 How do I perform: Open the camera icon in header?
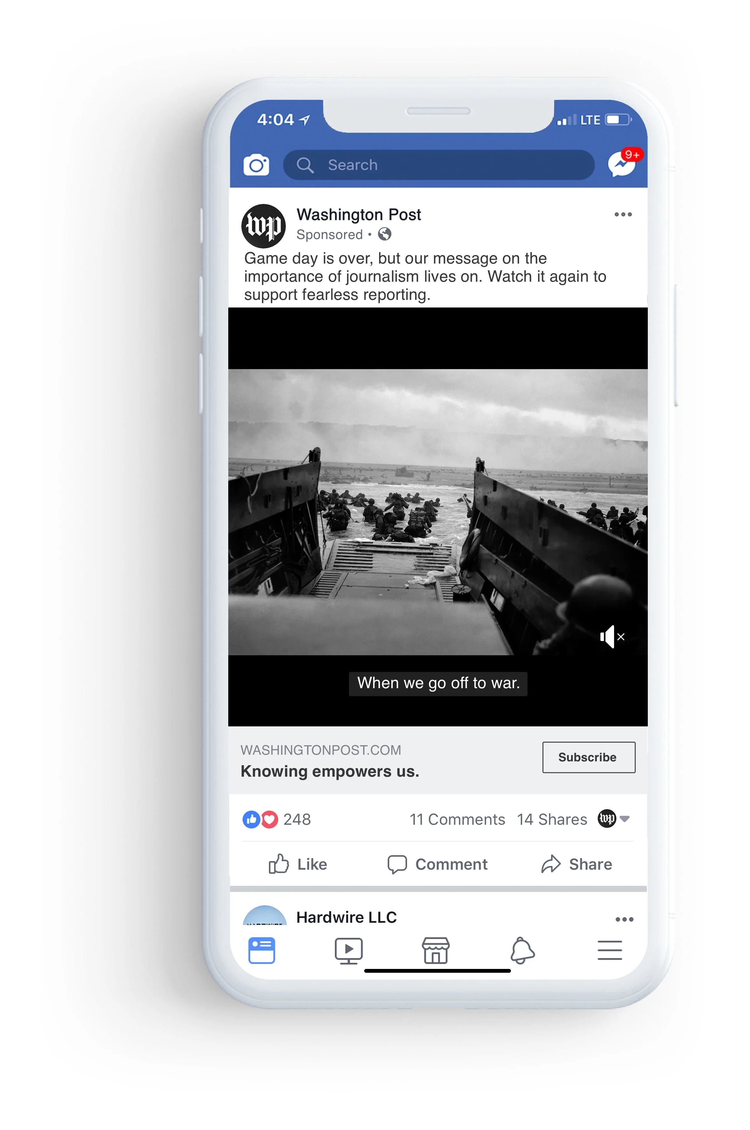(x=256, y=165)
